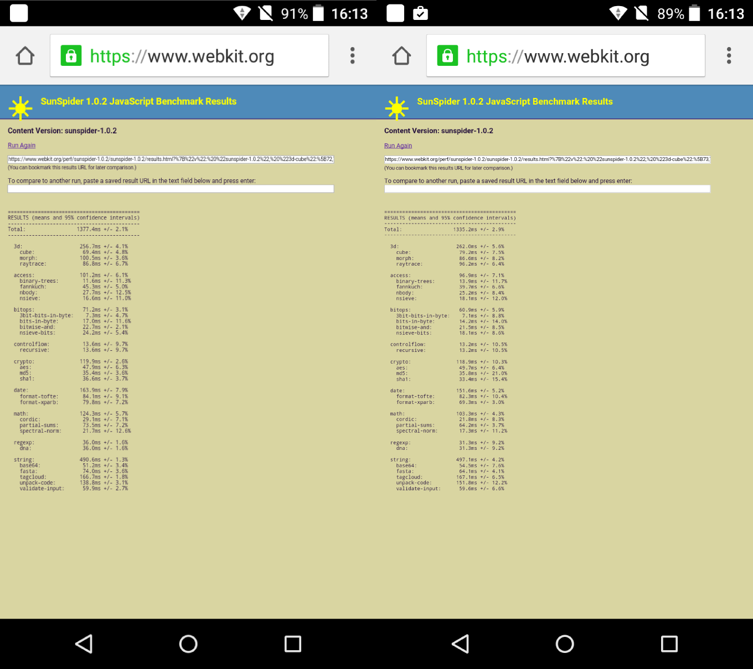Tap Android recents square on left phone

293,644
